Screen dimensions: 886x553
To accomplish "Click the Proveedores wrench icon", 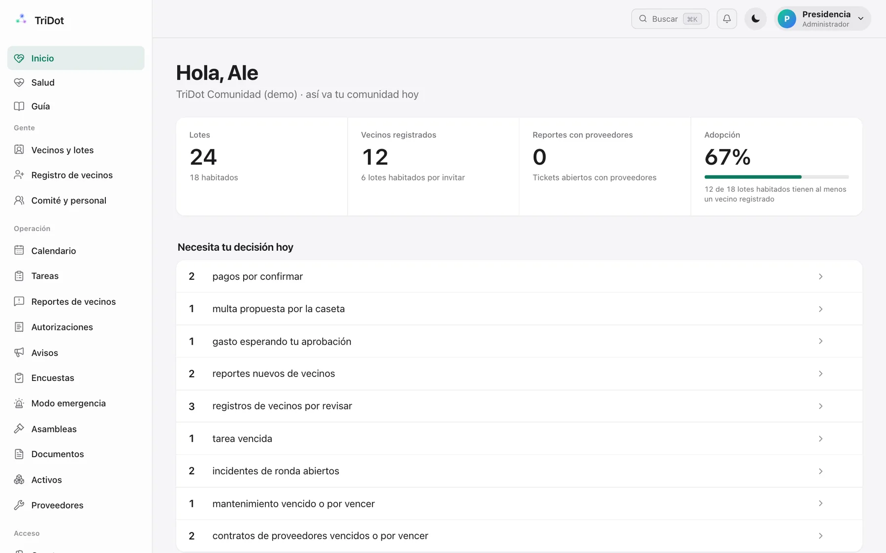I will [x=19, y=505].
